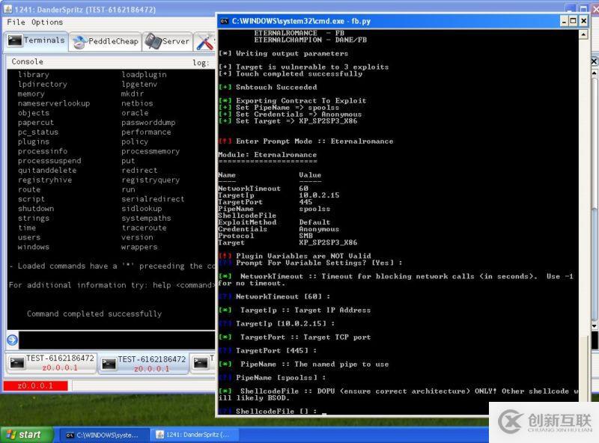Click the cmd scrollbar up arrow

(583, 34)
